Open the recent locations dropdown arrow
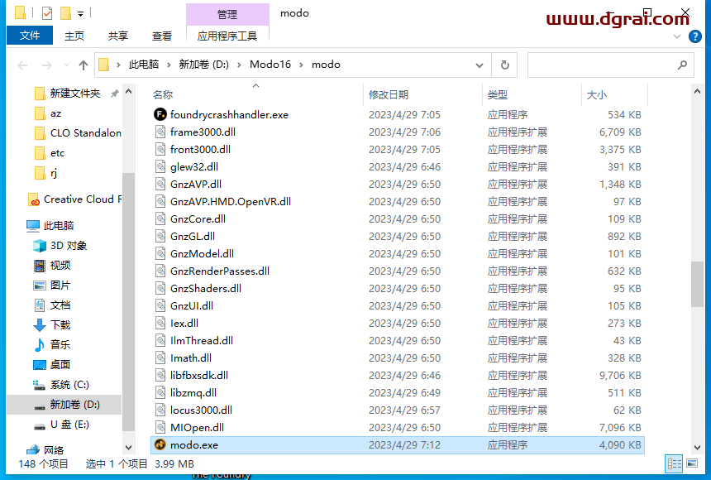This screenshot has height=480, width=711. click(66, 65)
